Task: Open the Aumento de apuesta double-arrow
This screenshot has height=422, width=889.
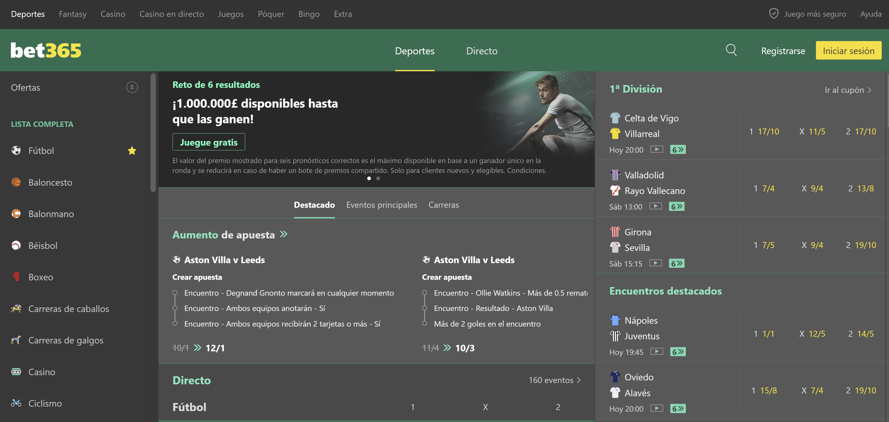Action: 283,234
